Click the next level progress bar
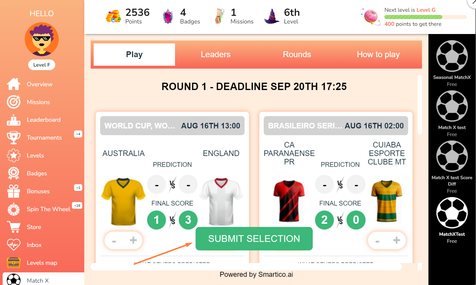Image resolution: width=476 pixels, height=285 pixels. pyautogui.click(x=425, y=17)
